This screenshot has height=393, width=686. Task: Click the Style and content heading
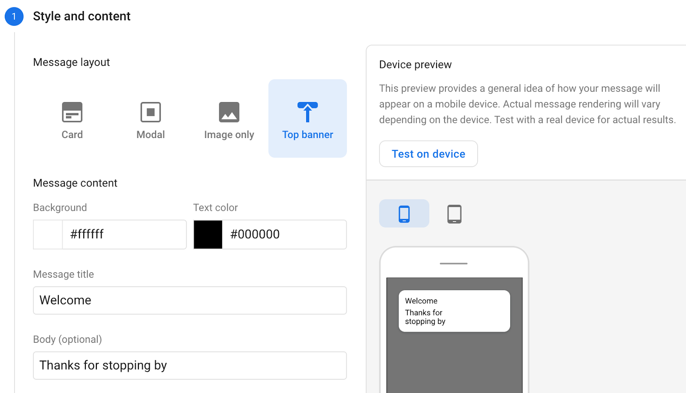[81, 16]
